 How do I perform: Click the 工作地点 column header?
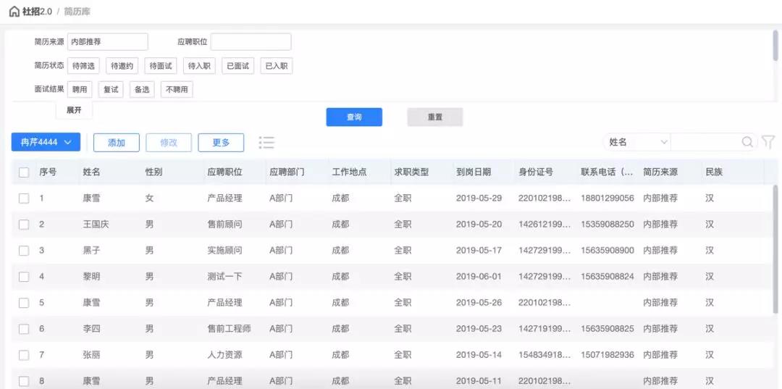click(x=349, y=172)
